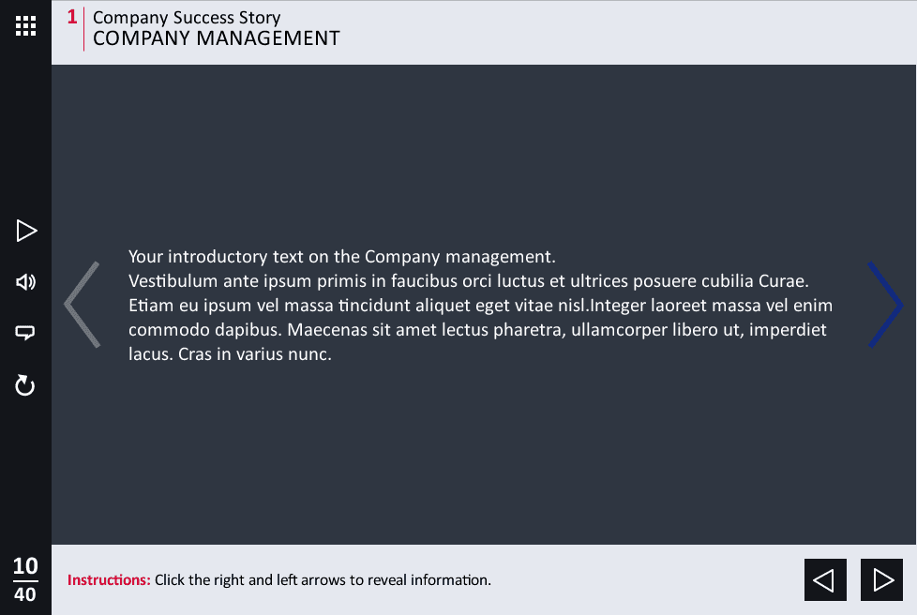Click current page number 10
This screenshot has width=917, height=615.
[x=25, y=566]
